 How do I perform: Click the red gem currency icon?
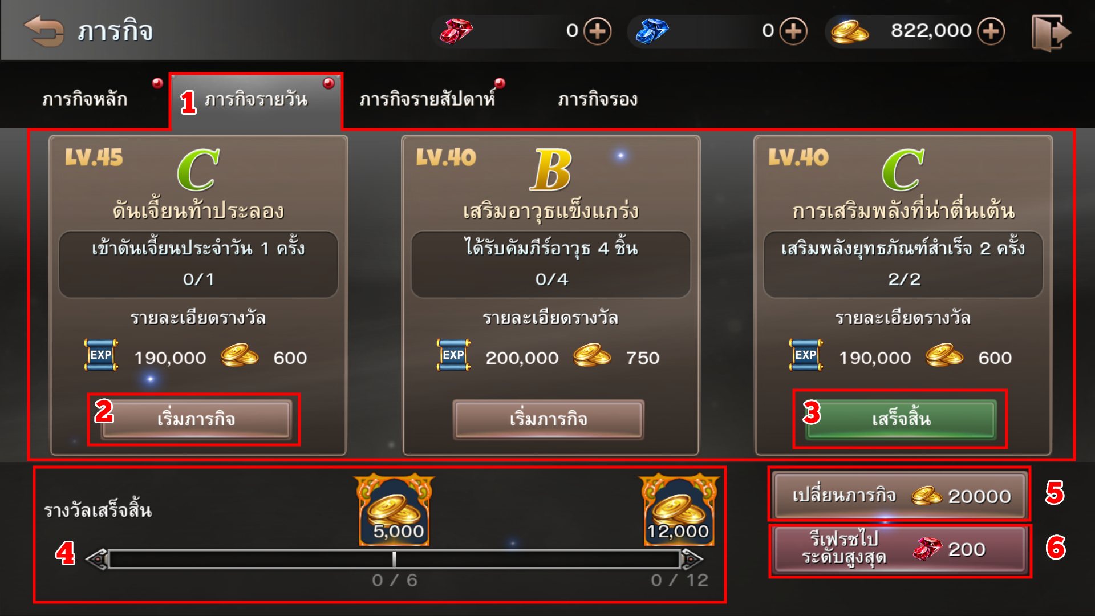coord(456,31)
